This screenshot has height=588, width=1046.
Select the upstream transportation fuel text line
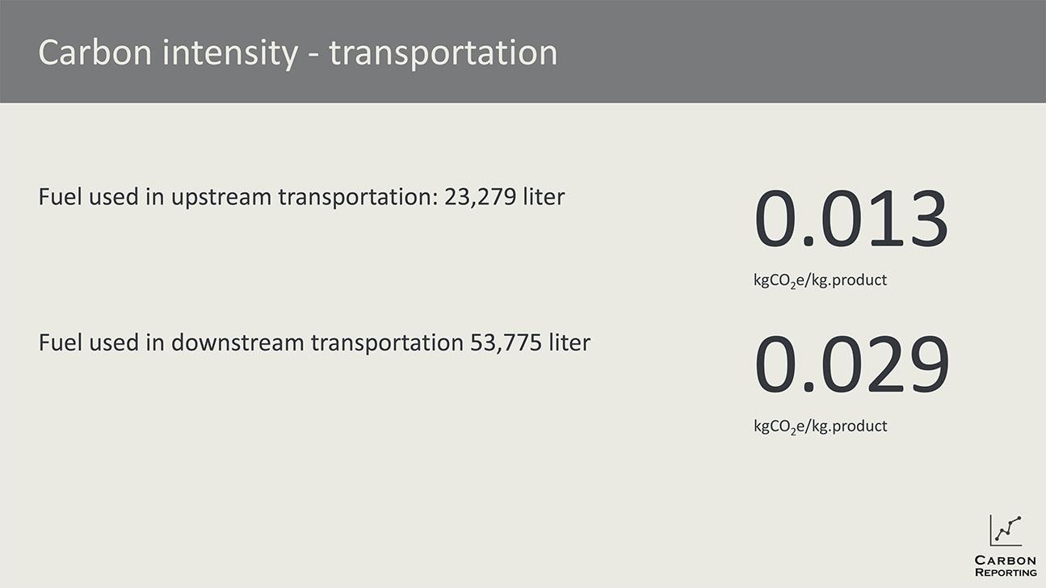point(301,196)
